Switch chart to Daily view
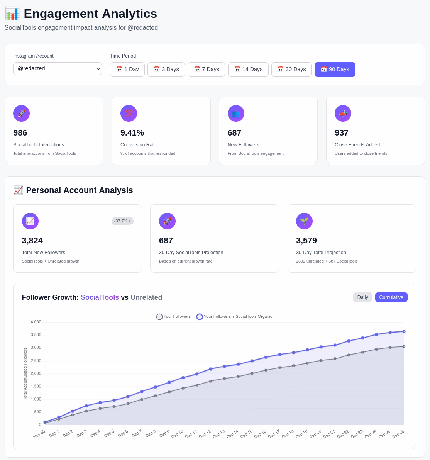The width and height of the screenshot is (430, 460). click(x=362, y=297)
